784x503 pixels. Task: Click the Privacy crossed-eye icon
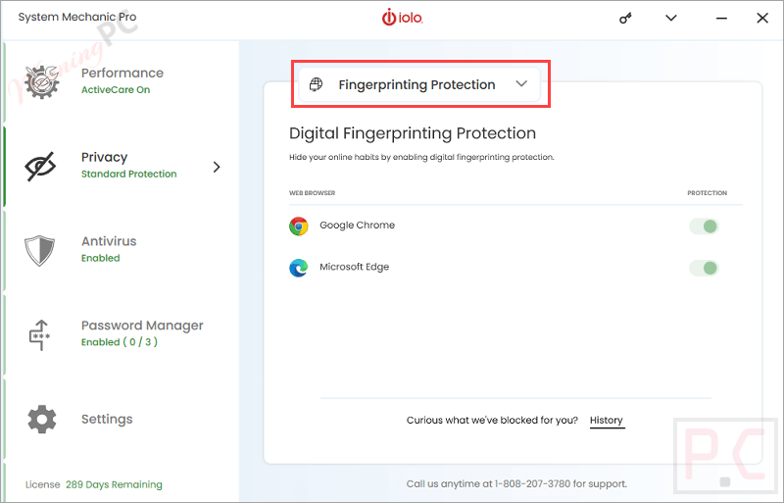click(x=40, y=166)
